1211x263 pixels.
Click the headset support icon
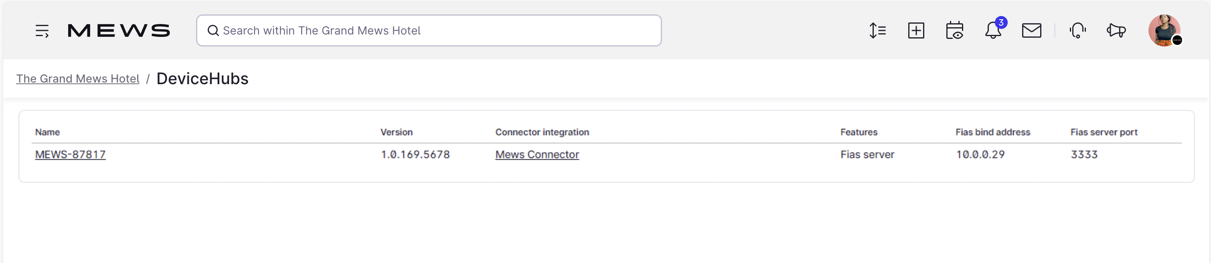(x=1077, y=30)
